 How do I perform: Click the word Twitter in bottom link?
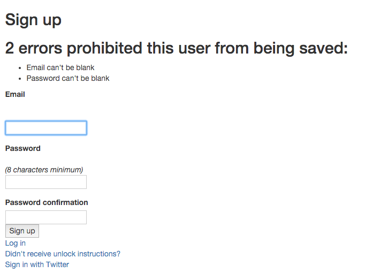57,264
